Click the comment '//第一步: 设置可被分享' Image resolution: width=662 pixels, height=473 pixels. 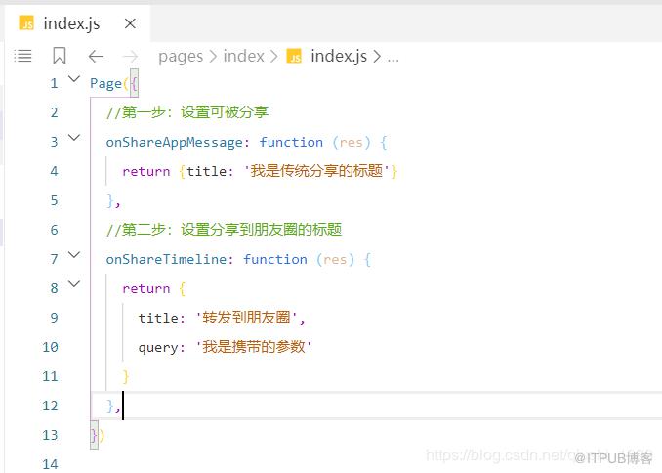(x=187, y=112)
